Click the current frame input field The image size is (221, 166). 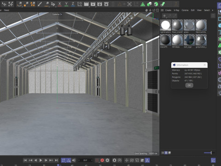[85, 160]
